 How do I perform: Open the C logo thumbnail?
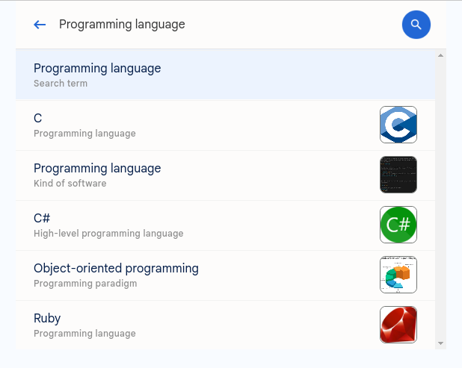pos(398,125)
